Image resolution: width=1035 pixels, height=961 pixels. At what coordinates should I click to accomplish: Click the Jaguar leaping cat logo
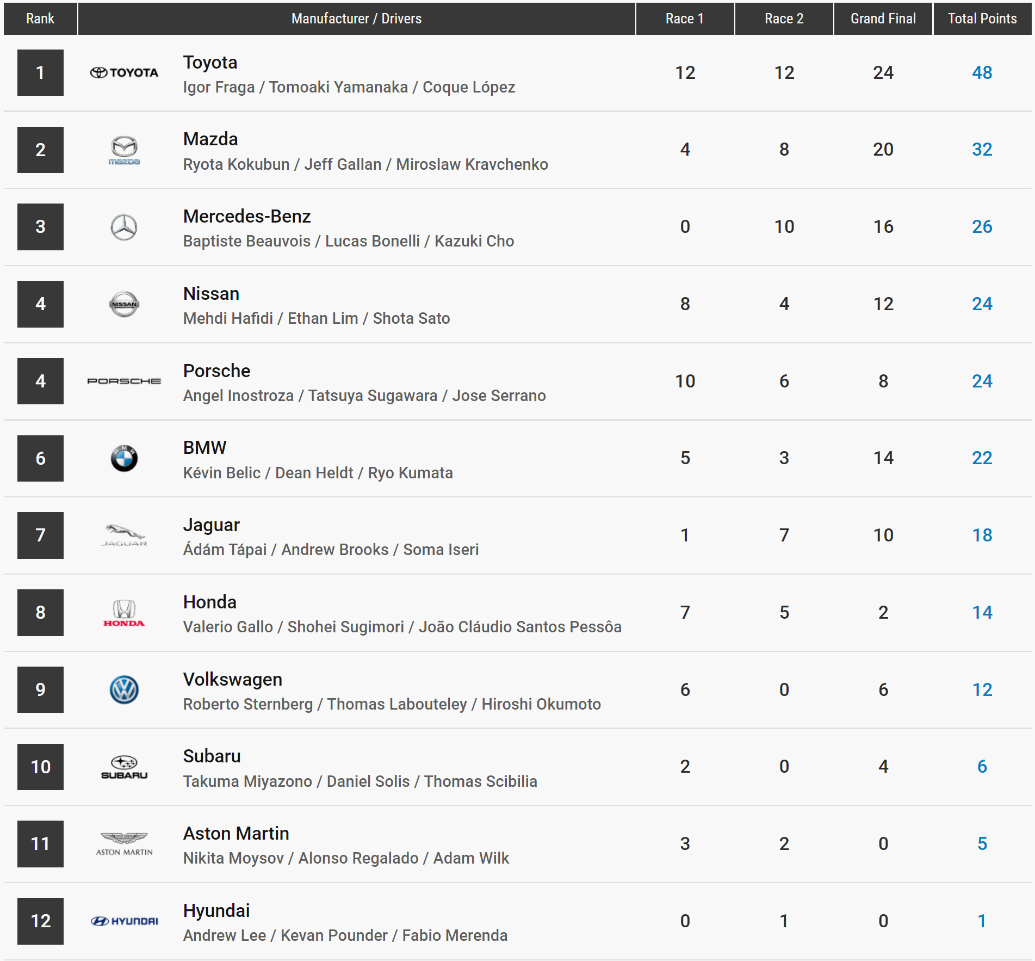tap(124, 535)
